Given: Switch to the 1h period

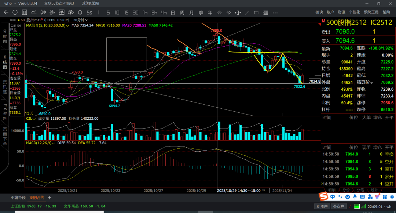Looking at the screenshot, I should tap(145, 12).
